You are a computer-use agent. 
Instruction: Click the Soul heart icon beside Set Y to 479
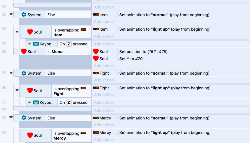coord(96,58)
